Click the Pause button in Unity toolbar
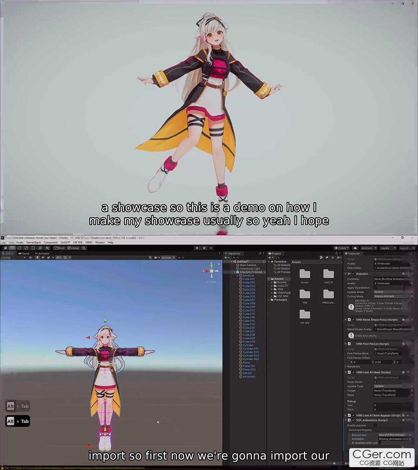This screenshot has height=470, width=418. (204, 248)
